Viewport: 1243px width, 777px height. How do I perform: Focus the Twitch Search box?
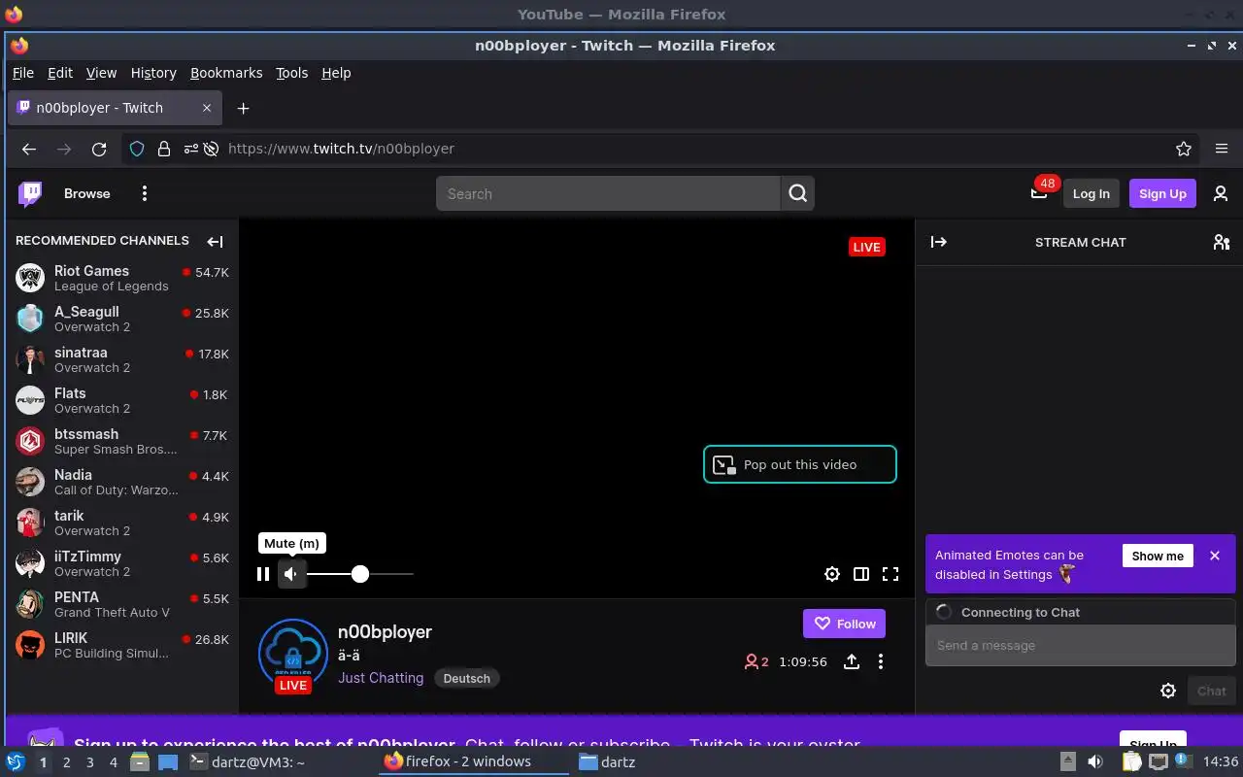pos(608,193)
